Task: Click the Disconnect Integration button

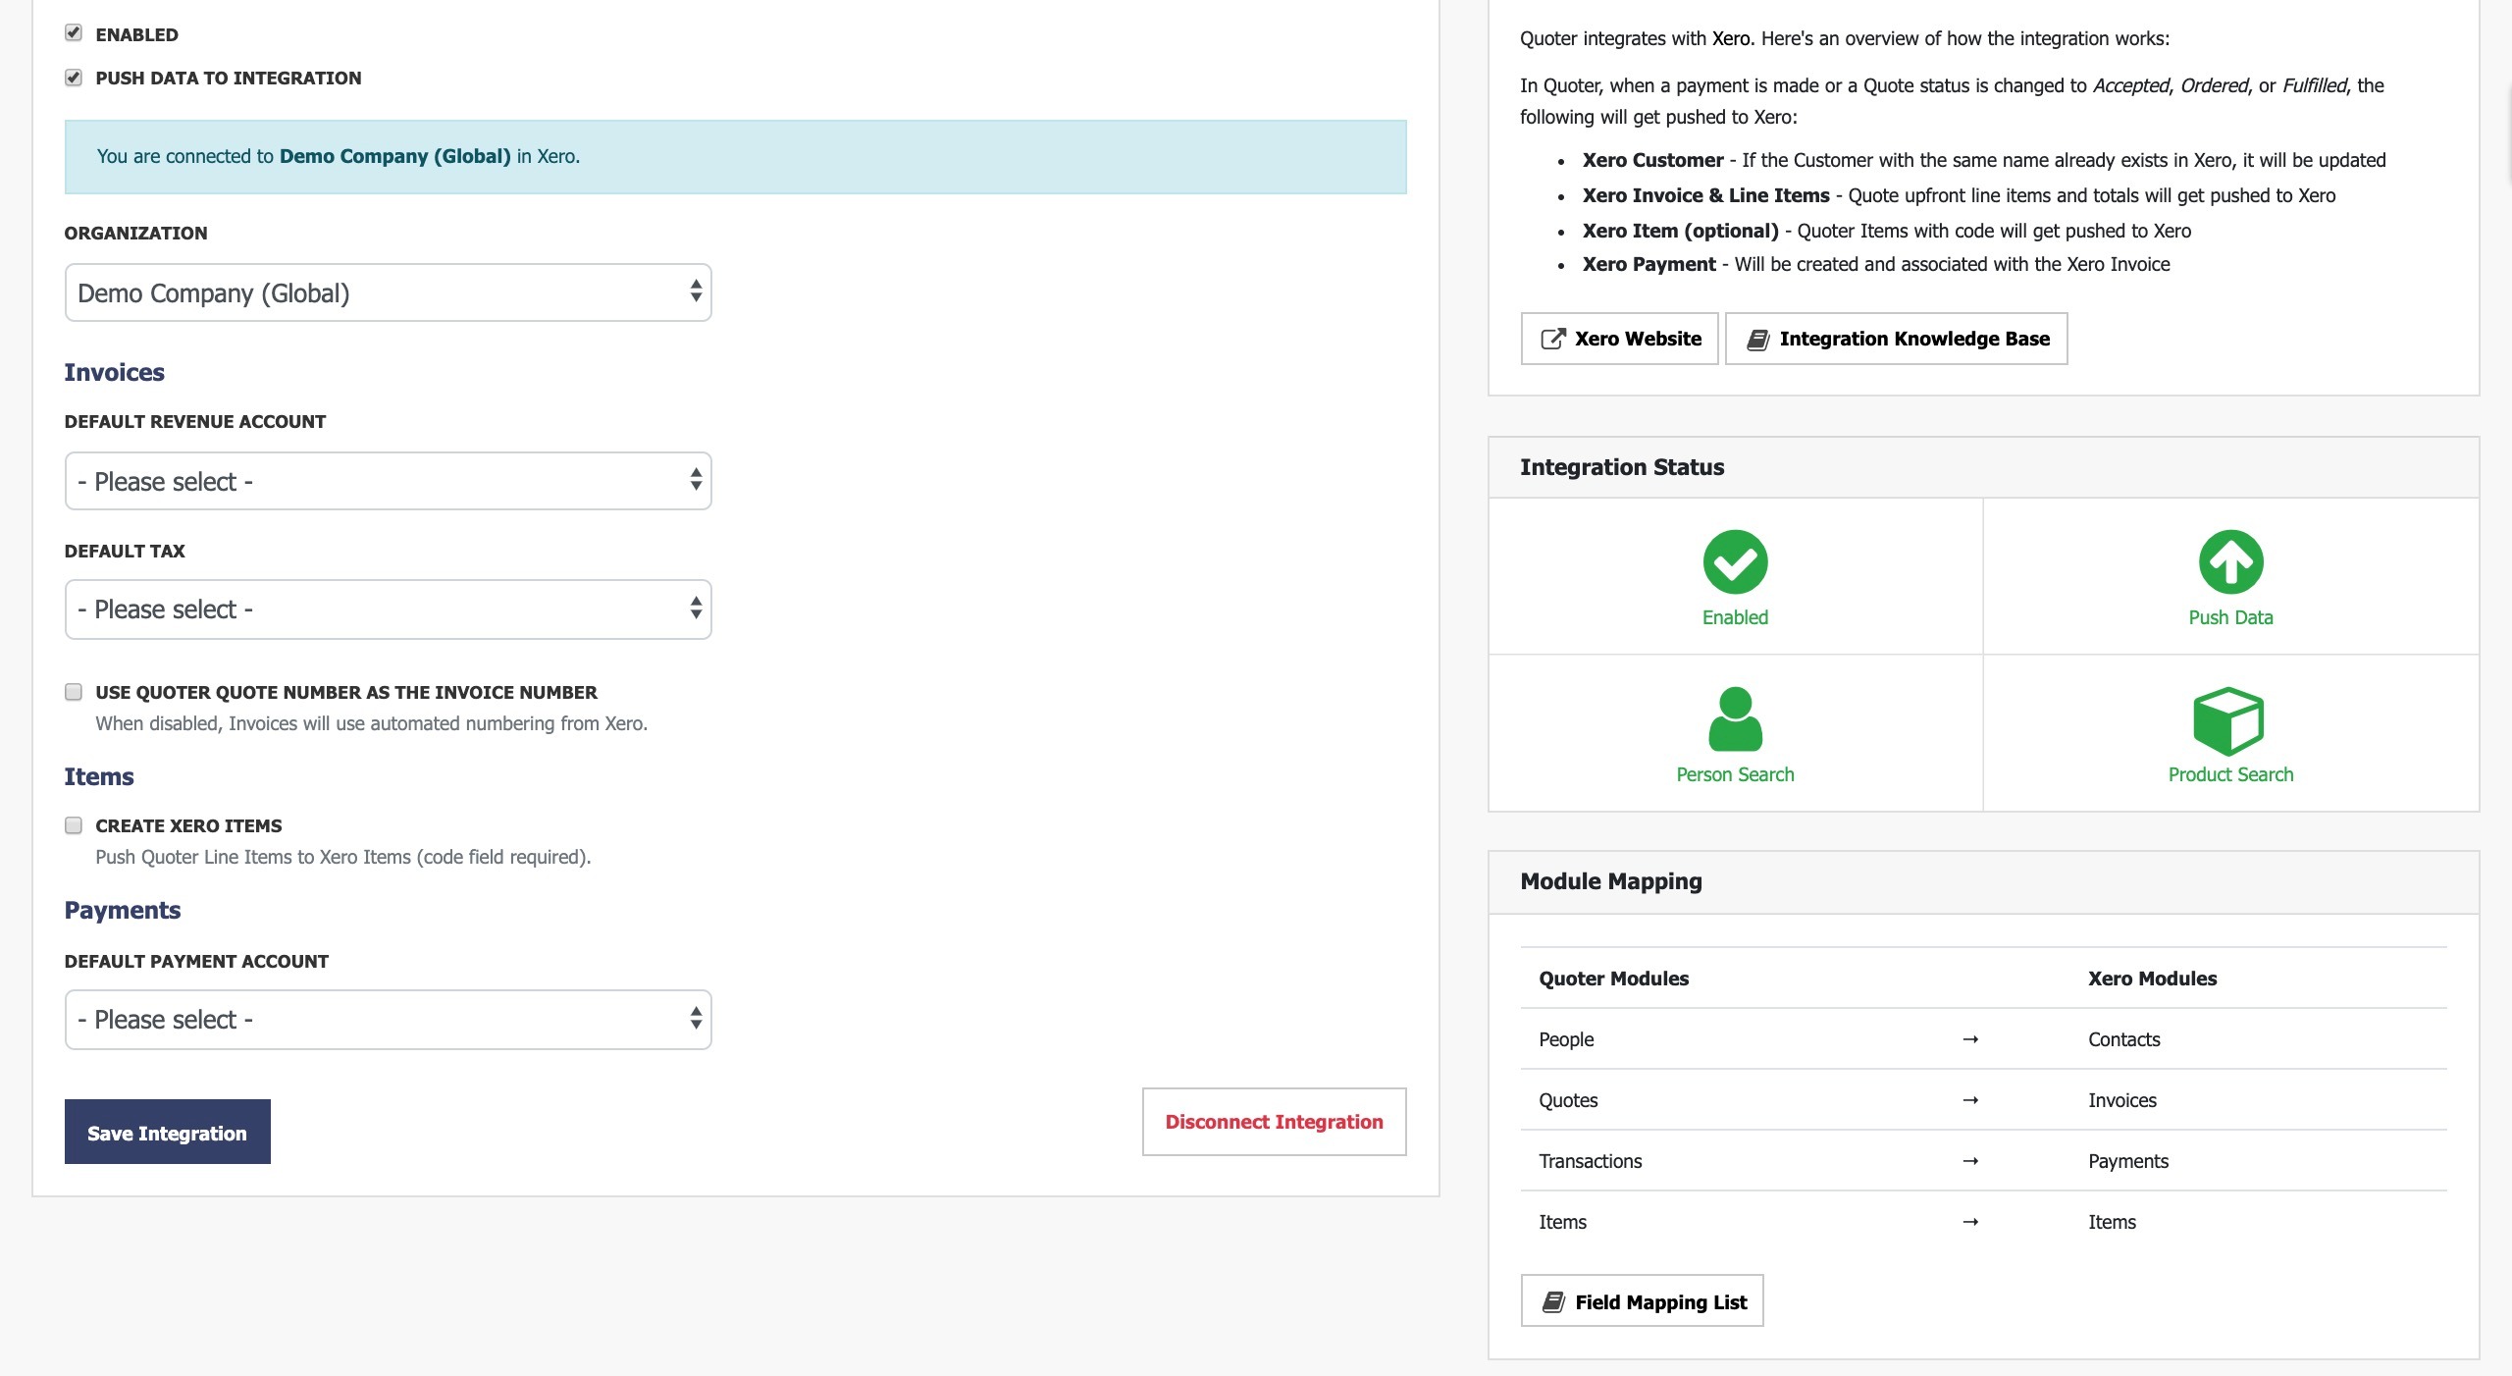Action: (1274, 1122)
